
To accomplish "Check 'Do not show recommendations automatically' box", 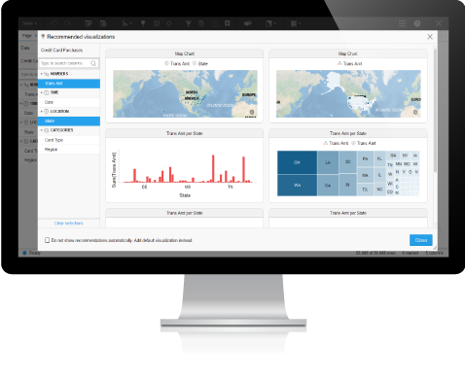I will [48, 240].
